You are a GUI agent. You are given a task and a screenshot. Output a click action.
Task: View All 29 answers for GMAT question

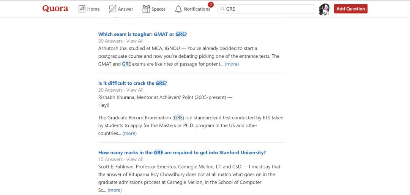tap(135, 41)
